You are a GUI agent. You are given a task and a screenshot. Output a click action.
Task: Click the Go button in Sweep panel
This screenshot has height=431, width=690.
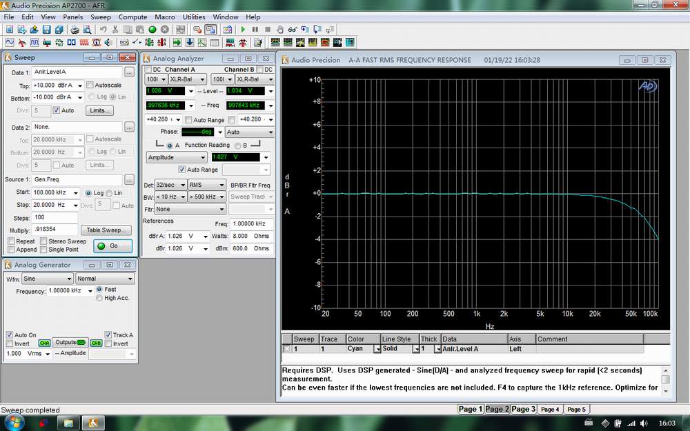(113, 246)
